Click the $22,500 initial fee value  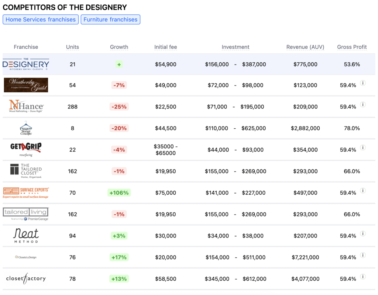(166, 107)
